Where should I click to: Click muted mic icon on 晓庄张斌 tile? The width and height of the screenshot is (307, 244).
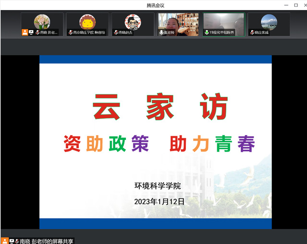click(x=252, y=33)
